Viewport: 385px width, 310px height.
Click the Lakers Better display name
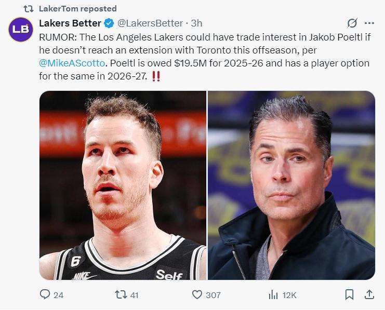(70, 23)
